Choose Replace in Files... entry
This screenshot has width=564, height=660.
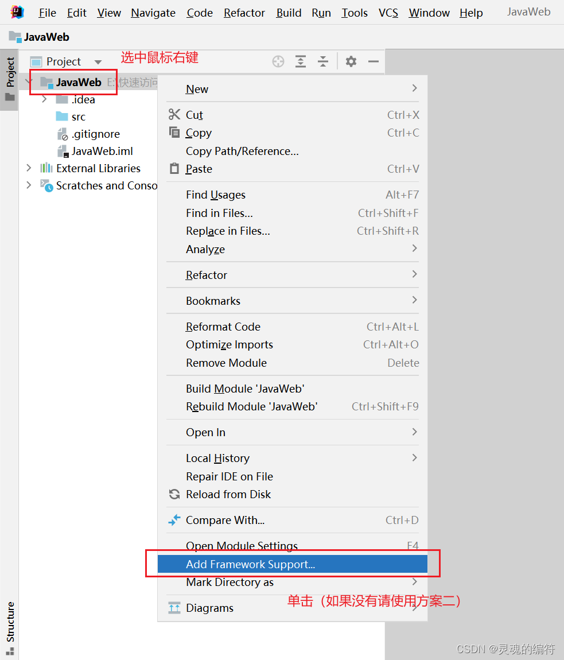coord(293,231)
